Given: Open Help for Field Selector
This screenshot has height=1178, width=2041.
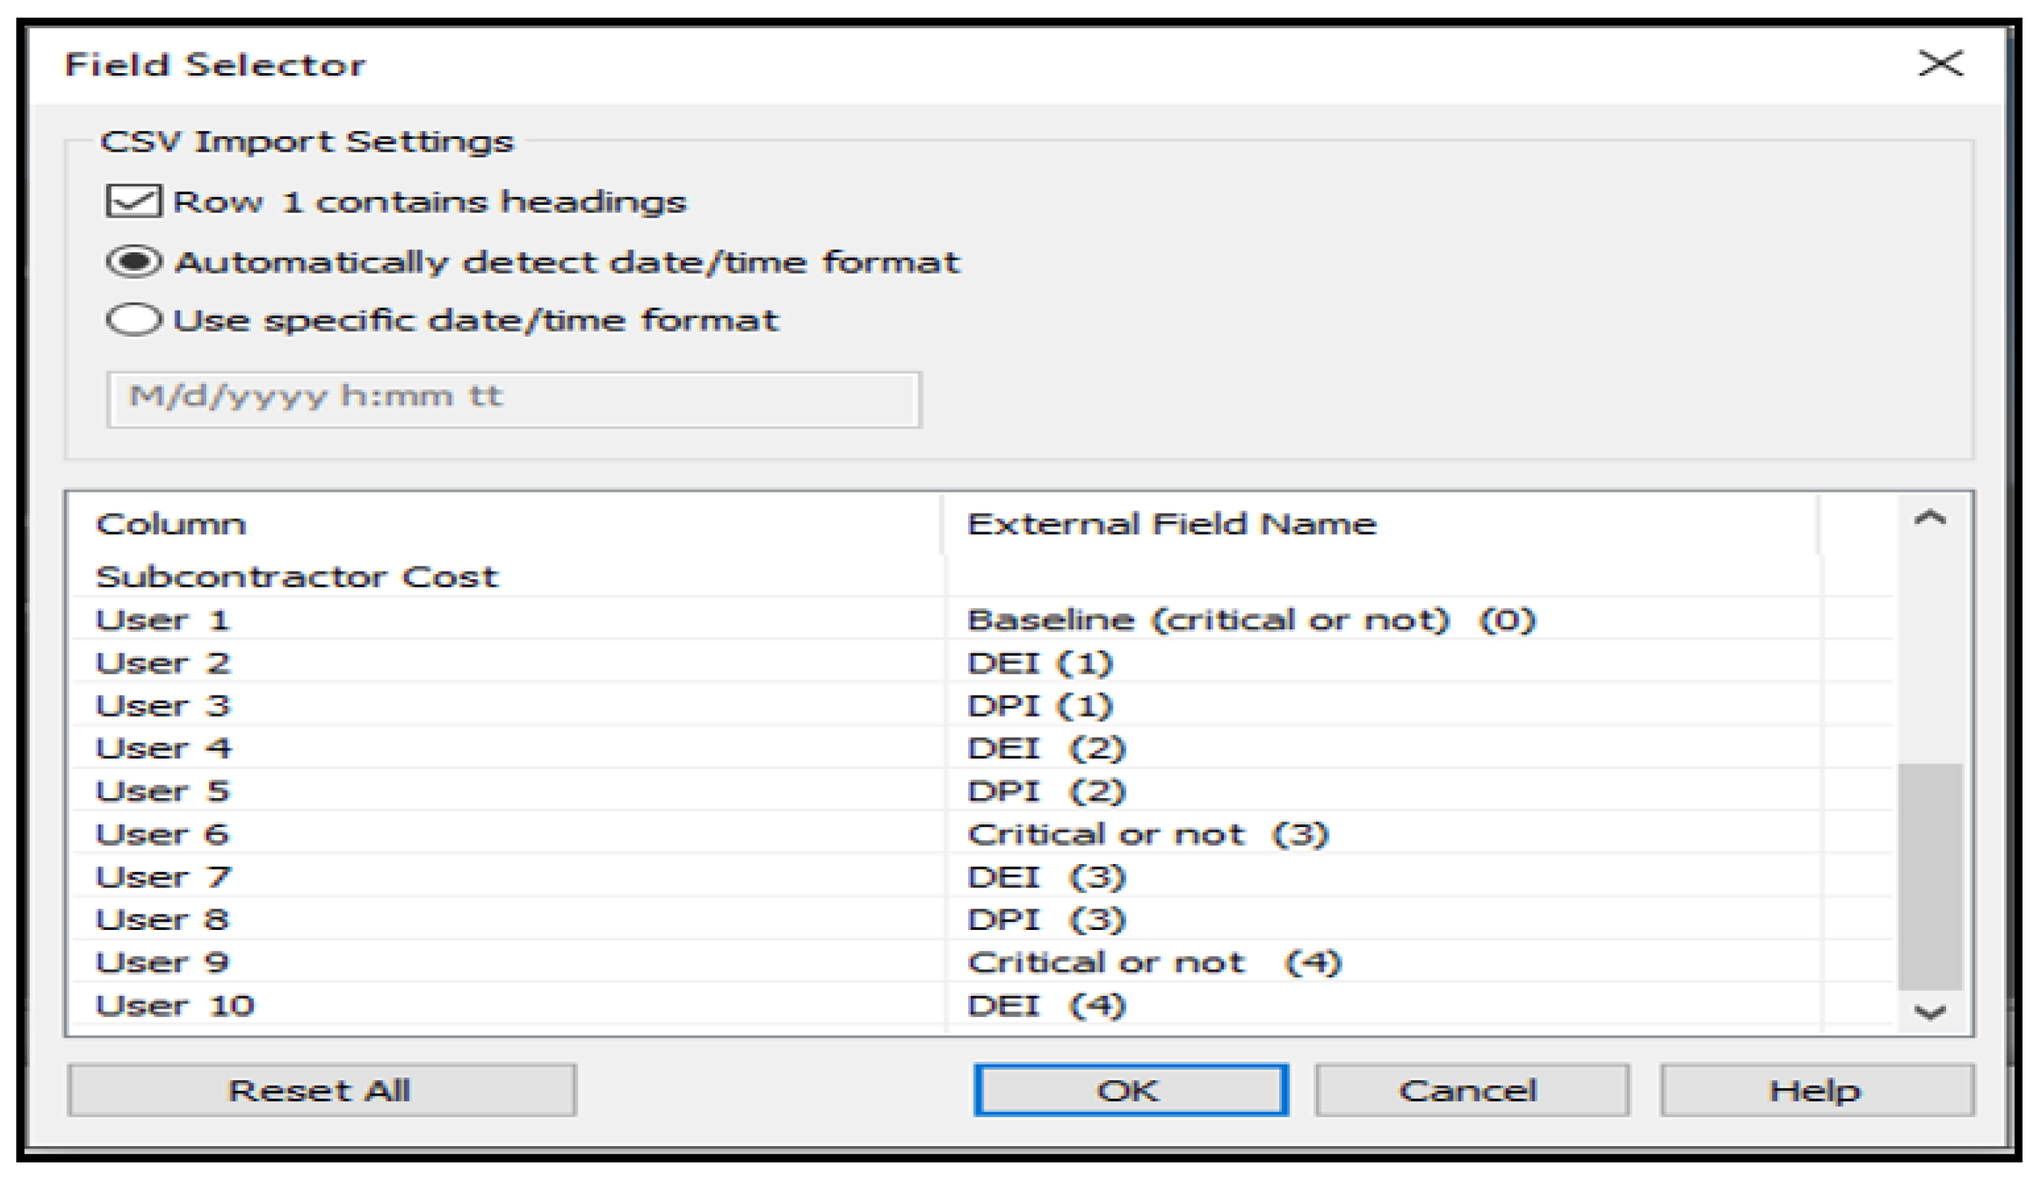Looking at the screenshot, I should coord(1816,1091).
